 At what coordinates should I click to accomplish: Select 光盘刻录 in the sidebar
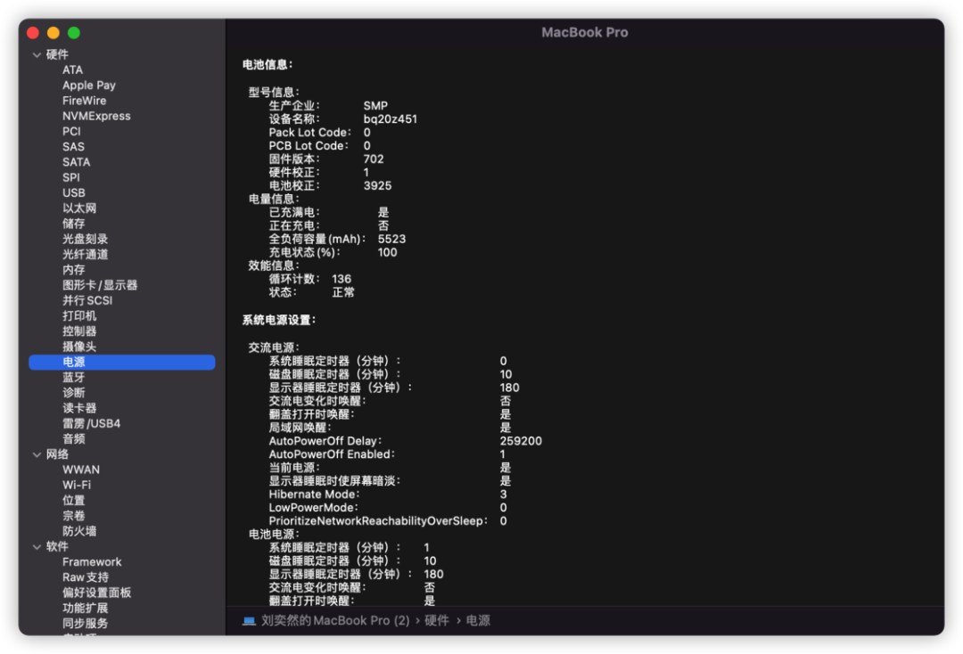(85, 239)
